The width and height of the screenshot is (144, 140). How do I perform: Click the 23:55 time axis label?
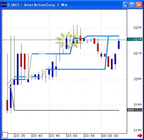coord(89,136)
